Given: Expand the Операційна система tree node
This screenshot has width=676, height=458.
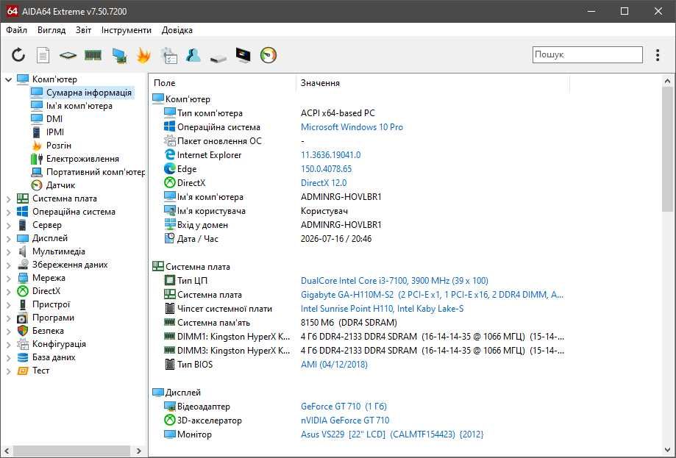Looking at the screenshot, I should tap(8, 212).
